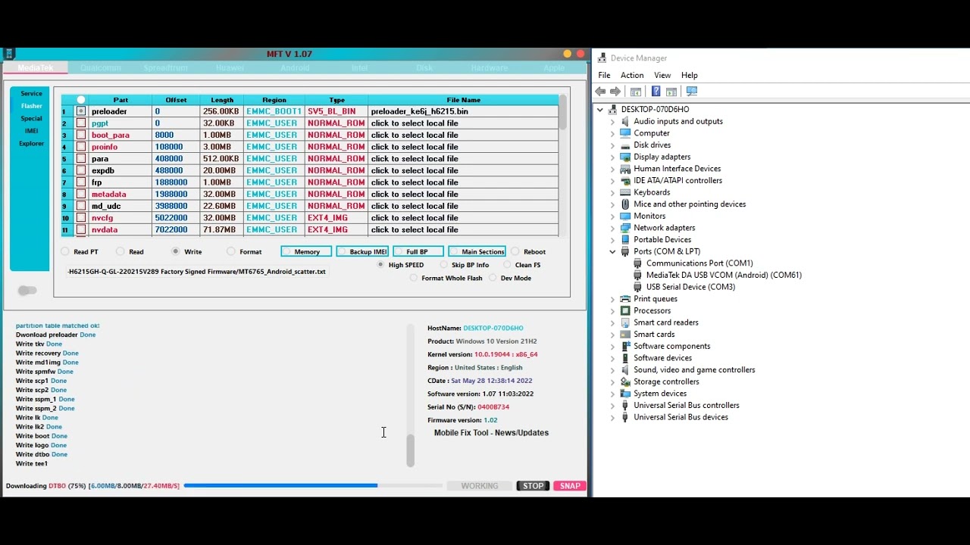Click the Backup IMEI button
The image size is (970, 545).
(362, 252)
